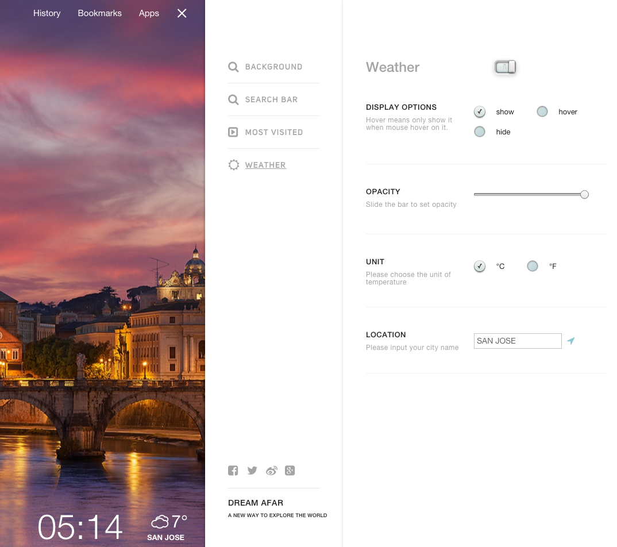Click the Most Visited play-box icon
This screenshot has width=617, height=547.
(233, 132)
